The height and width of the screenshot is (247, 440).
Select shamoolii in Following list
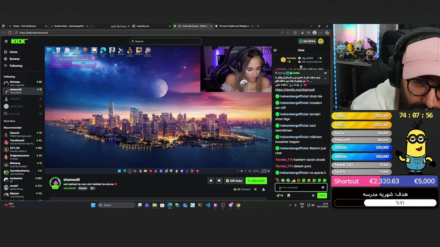pyautogui.click(x=22, y=91)
